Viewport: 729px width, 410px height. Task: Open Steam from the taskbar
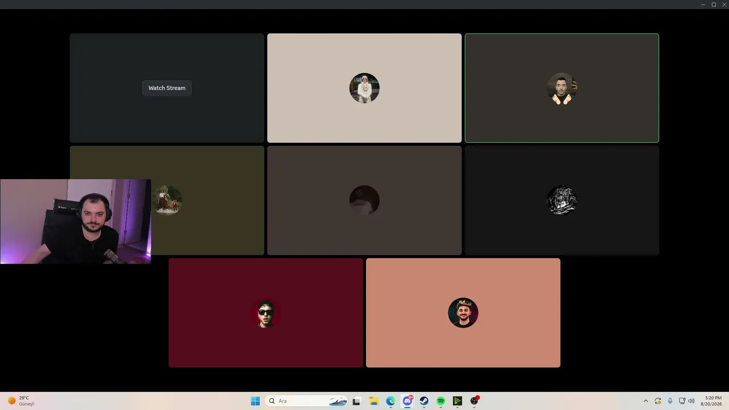pyautogui.click(x=424, y=401)
